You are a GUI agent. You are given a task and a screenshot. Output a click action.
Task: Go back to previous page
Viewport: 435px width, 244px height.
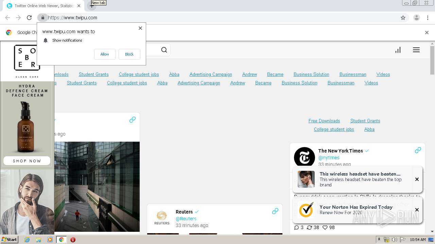coord(7,18)
